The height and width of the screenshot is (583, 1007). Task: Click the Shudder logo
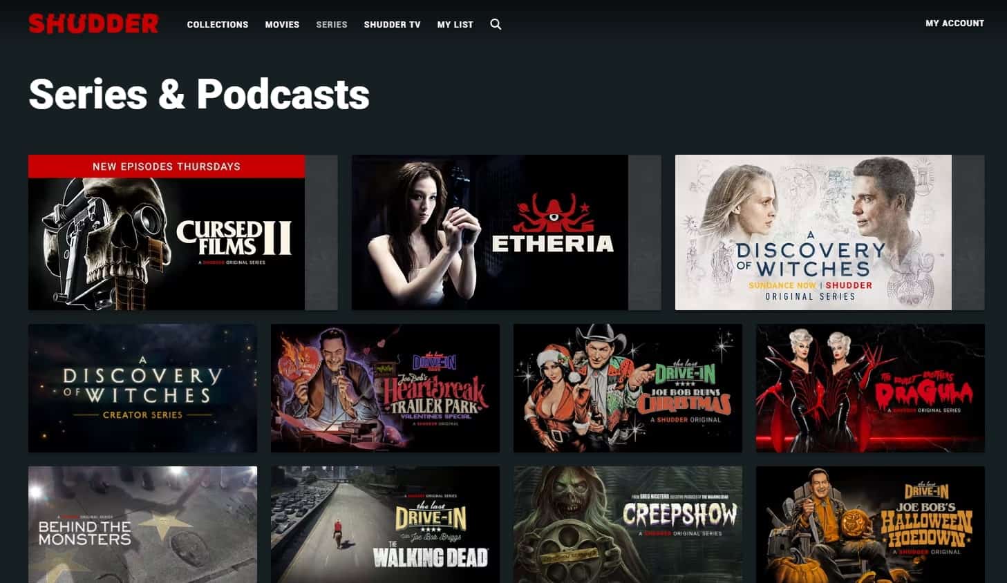[x=93, y=23]
